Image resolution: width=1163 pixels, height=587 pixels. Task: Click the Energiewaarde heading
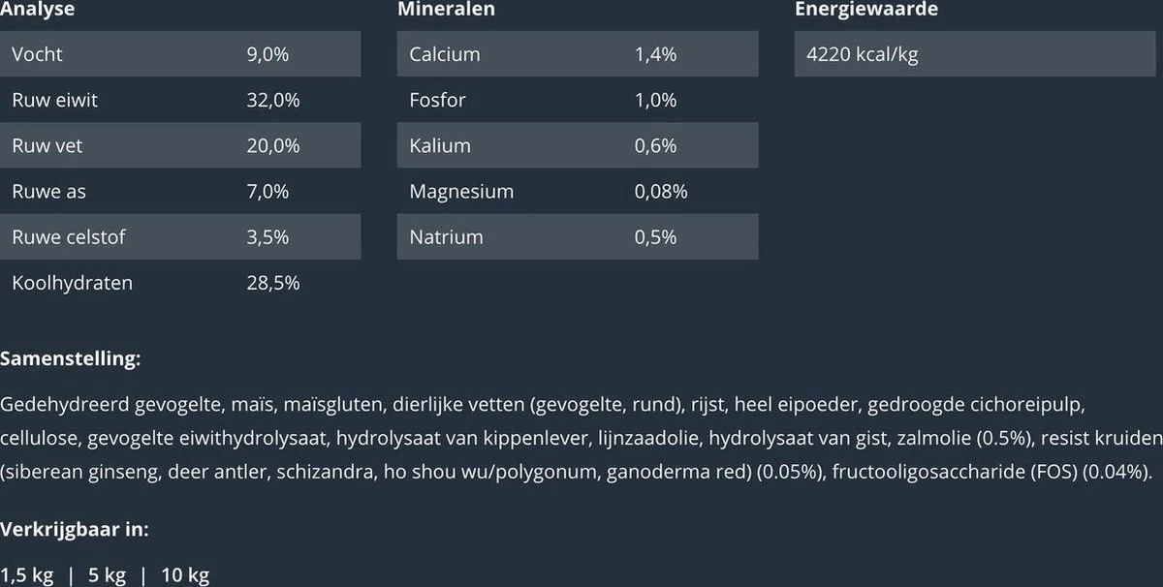coord(866,10)
